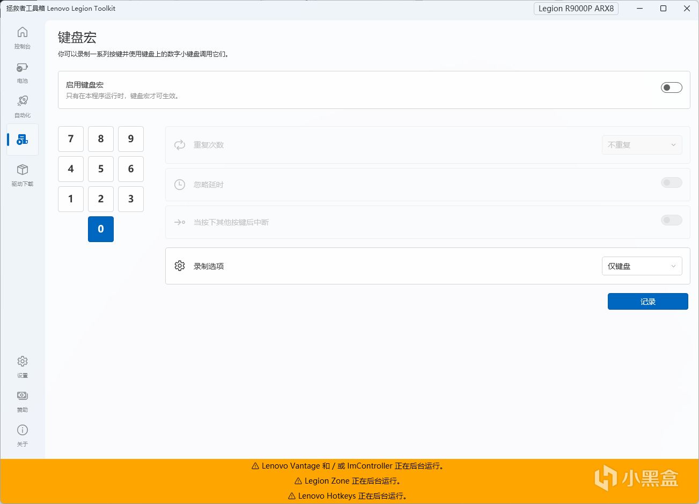Open the 赞助 donate icon
Image resolution: width=699 pixels, height=504 pixels.
(x=23, y=396)
